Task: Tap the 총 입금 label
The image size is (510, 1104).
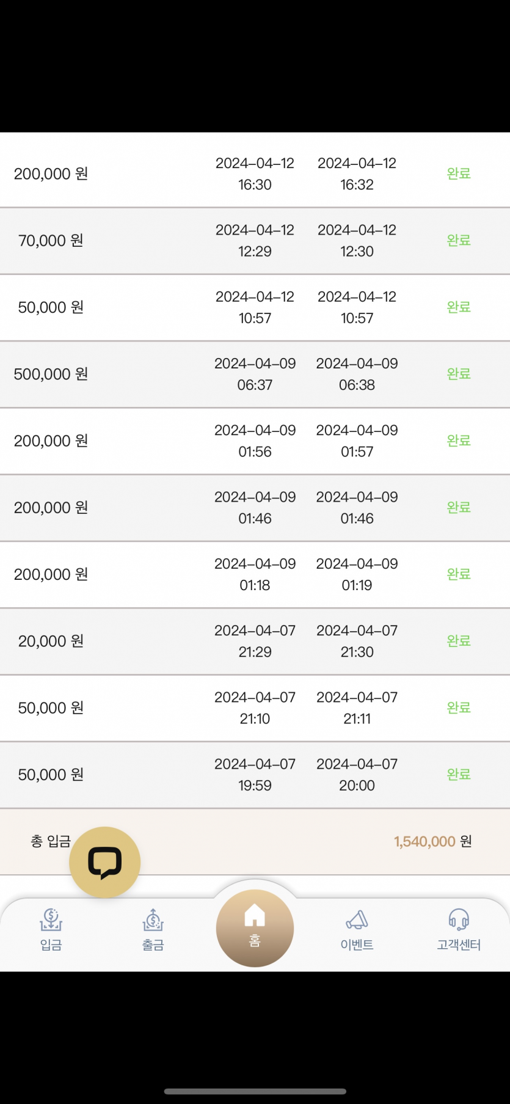Action: coord(51,841)
